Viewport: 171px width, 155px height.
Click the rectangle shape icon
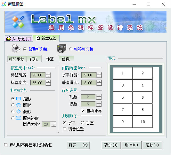click(19, 99)
